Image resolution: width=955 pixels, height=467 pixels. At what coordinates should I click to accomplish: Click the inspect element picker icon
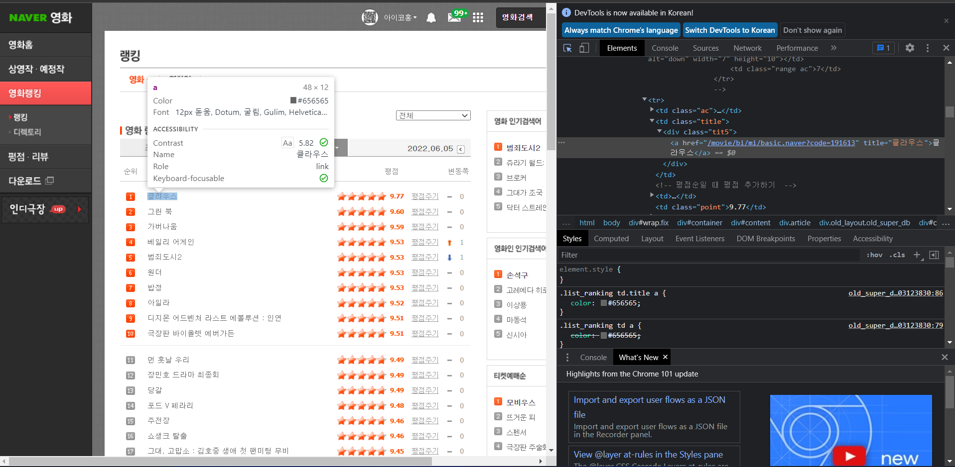pyautogui.click(x=567, y=48)
